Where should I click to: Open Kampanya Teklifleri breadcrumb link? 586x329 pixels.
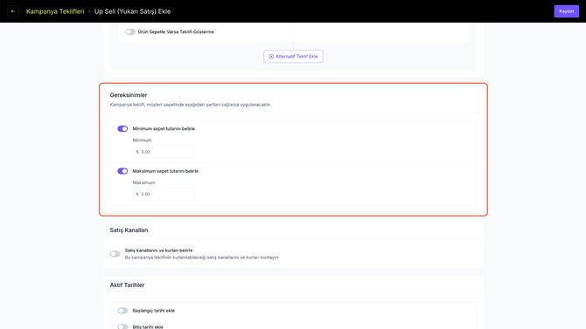pos(55,11)
